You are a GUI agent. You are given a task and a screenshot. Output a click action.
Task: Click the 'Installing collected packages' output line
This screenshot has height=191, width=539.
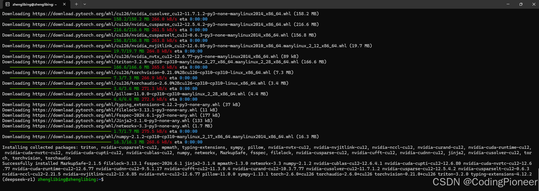pyautogui.click(x=267, y=153)
